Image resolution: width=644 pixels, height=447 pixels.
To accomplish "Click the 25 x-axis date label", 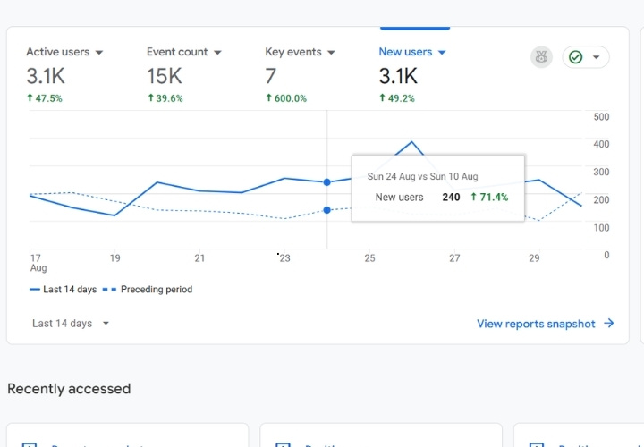I will (369, 258).
